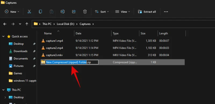
Task: Open Desktop under This PC
Action: pyautogui.click(x=19, y=97)
